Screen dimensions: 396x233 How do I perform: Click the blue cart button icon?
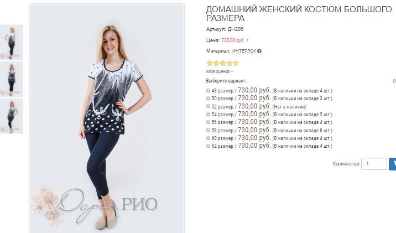click(393, 164)
